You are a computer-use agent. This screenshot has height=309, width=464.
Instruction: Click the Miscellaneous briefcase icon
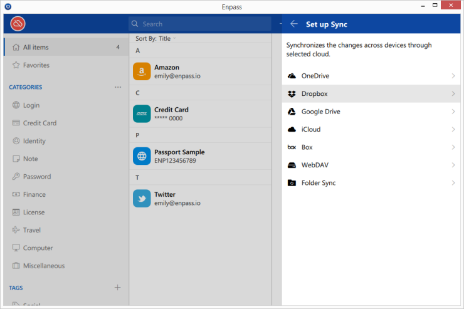16,266
